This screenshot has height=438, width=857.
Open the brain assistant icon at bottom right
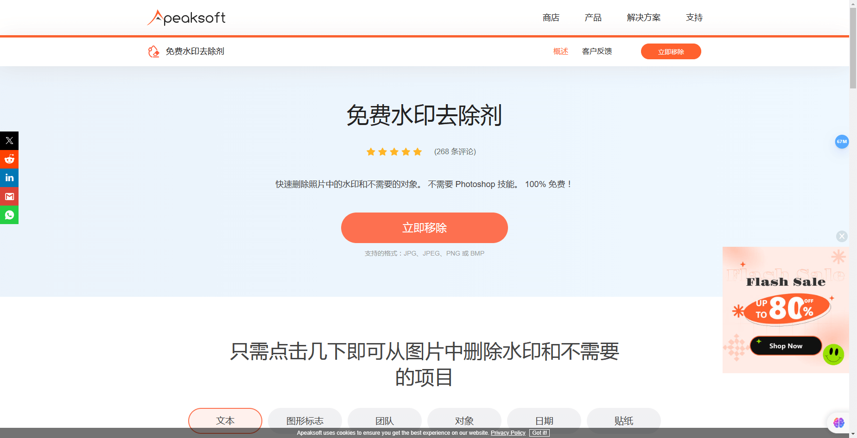pyautogui.click(x=838, y=422)
